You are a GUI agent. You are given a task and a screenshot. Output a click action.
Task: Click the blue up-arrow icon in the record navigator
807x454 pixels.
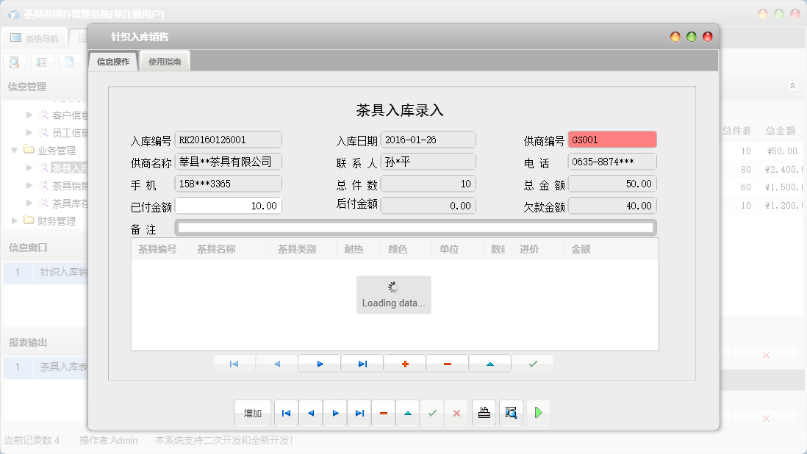pos(489,362)
